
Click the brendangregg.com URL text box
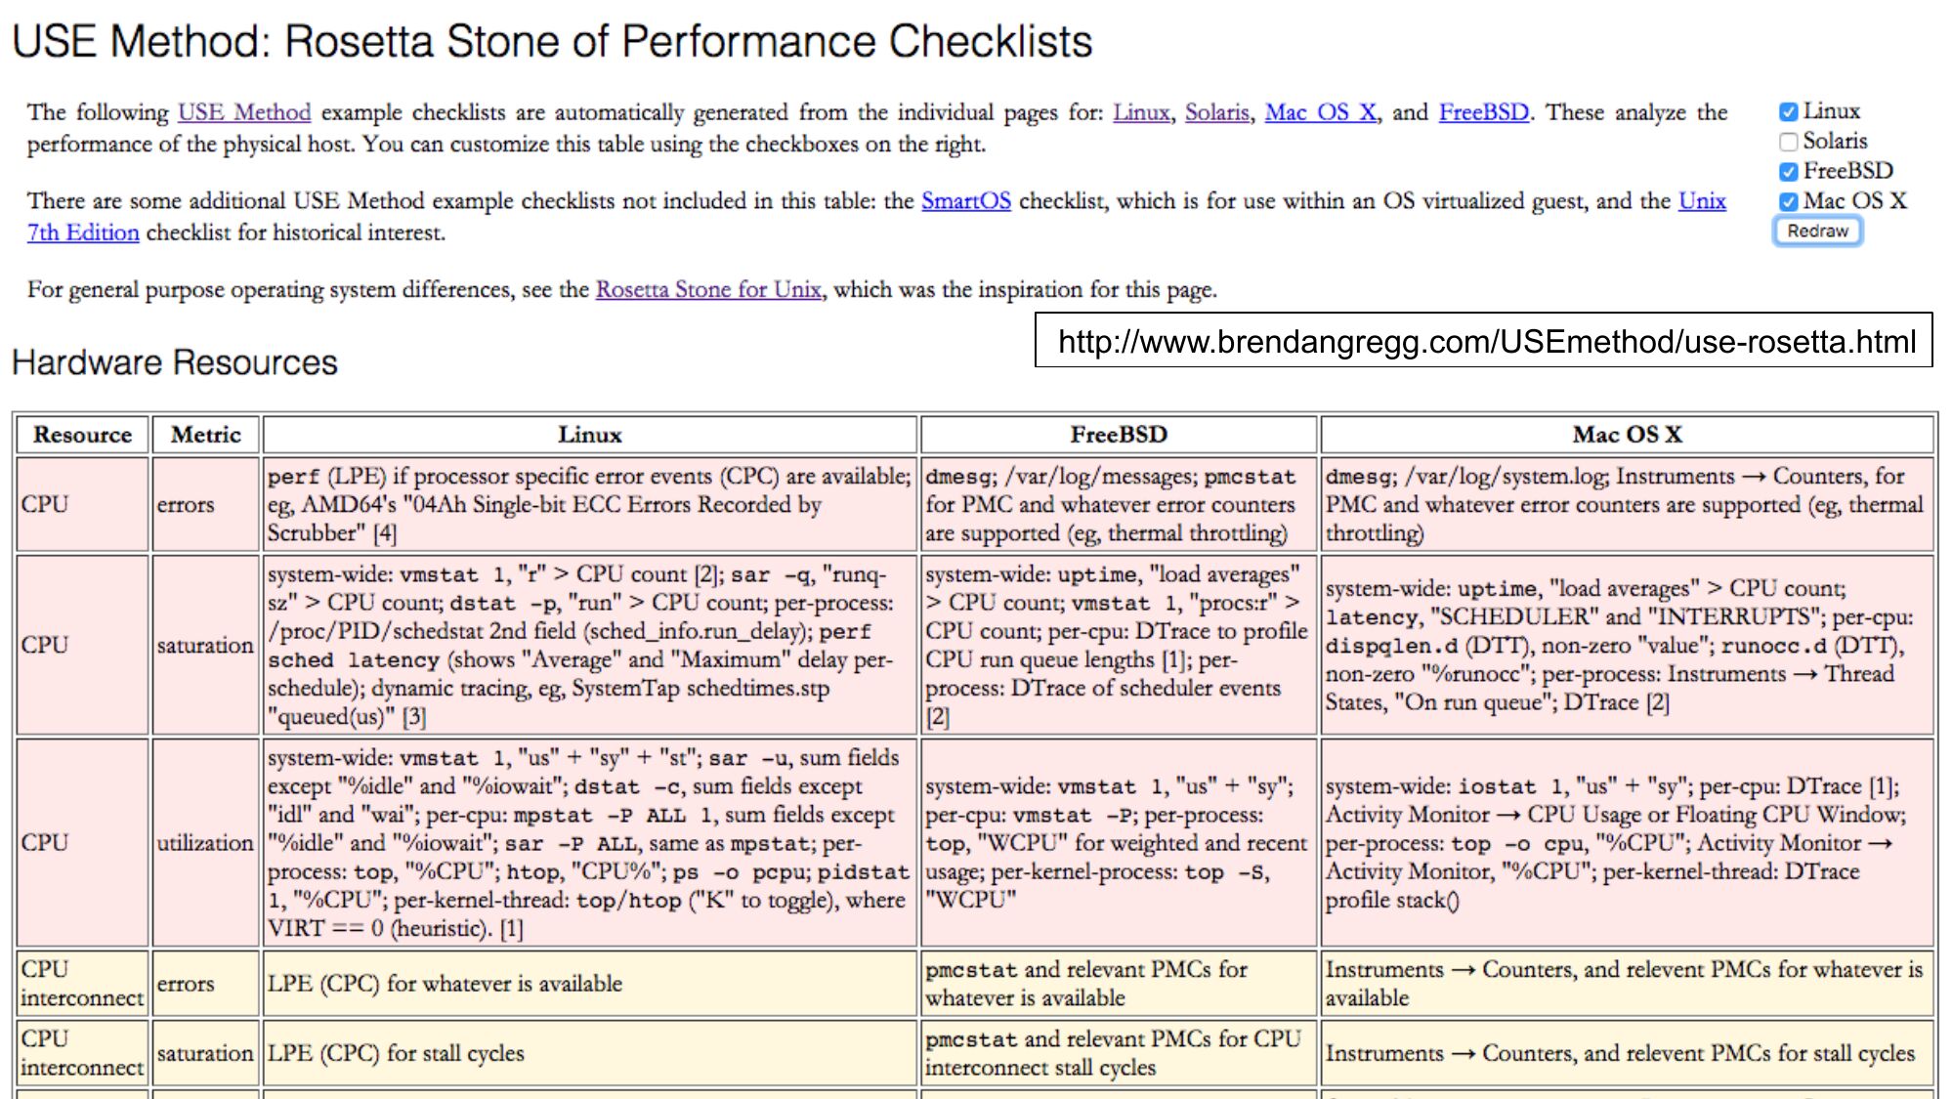(x=1483, y=341)
